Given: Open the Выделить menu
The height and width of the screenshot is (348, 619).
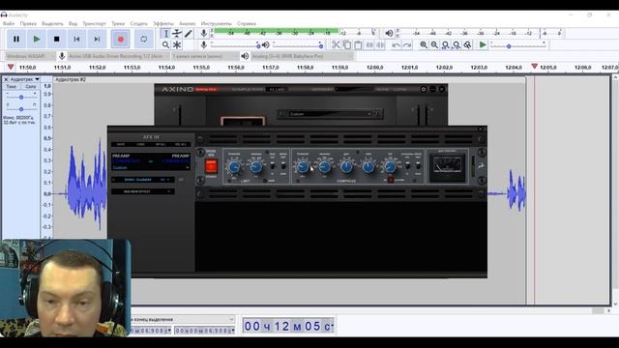Looking at the screenshot, I should coord(52,23).
